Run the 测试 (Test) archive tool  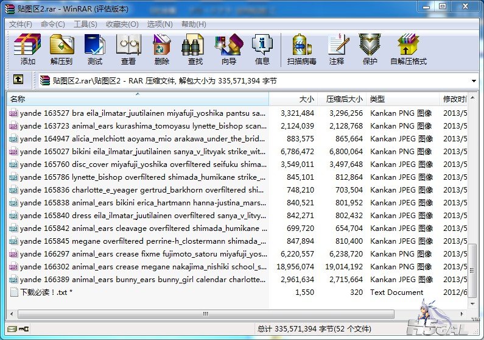click(95, 50)
